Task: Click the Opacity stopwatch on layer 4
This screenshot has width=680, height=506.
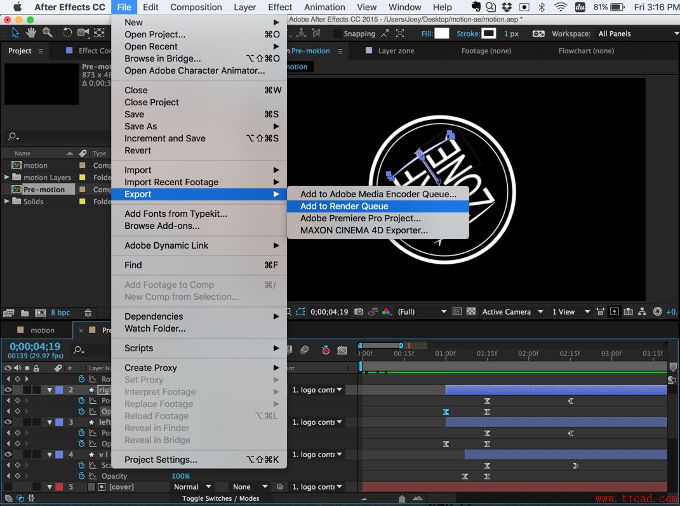Action: 81,476
